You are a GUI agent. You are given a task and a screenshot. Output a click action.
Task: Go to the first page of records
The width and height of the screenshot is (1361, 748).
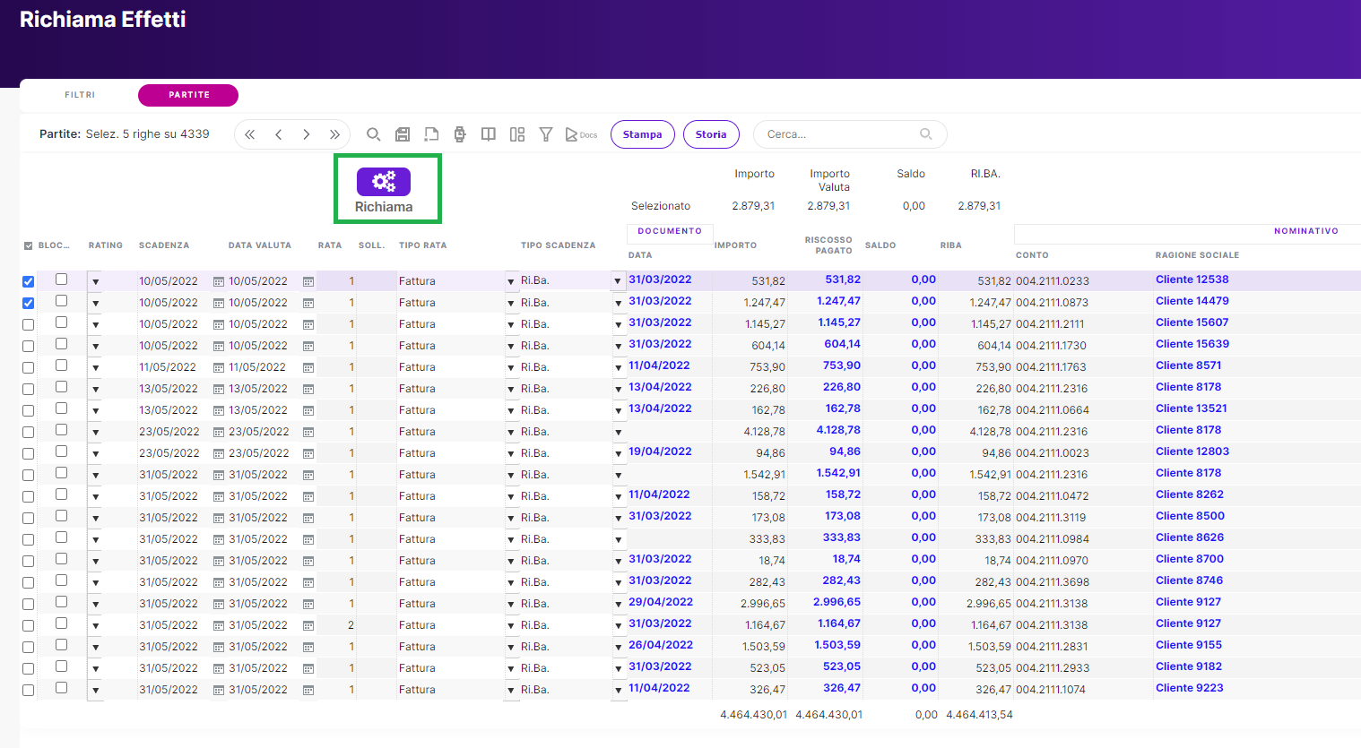click(250, 134)
